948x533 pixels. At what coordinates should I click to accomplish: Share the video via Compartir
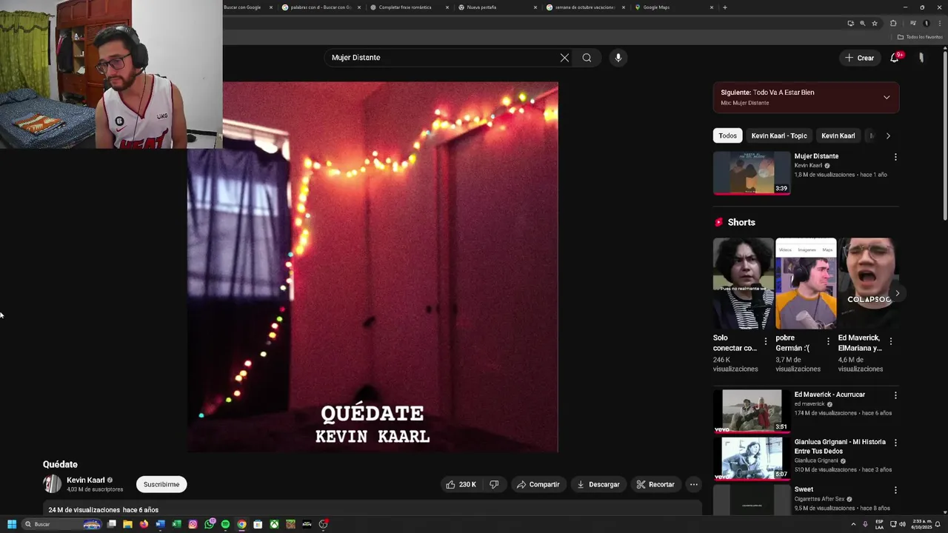click(538, 484)
